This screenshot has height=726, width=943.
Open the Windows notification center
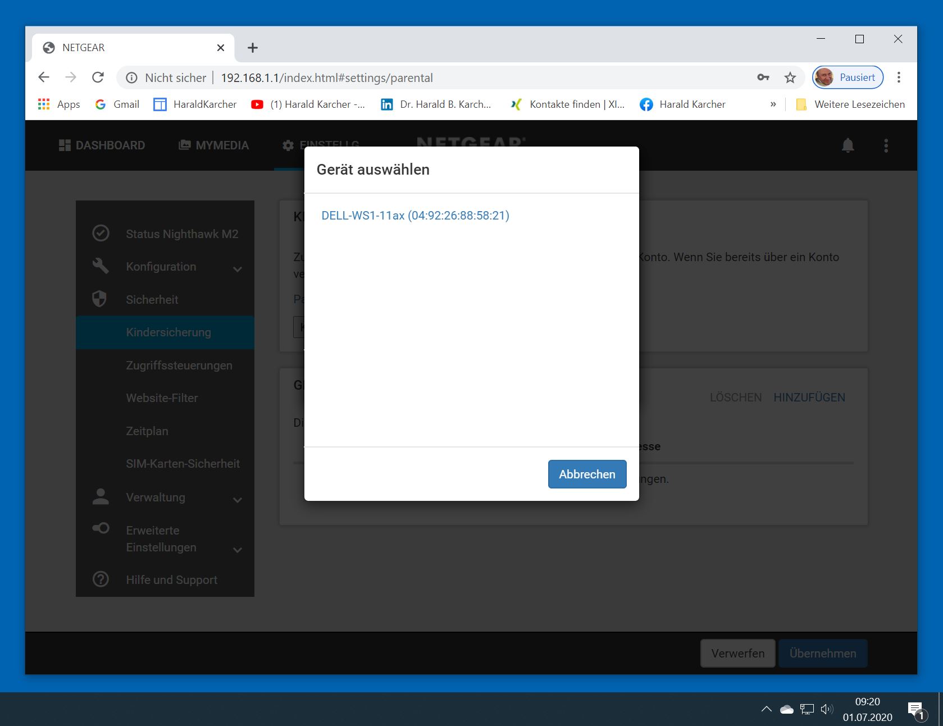point(916,710)
